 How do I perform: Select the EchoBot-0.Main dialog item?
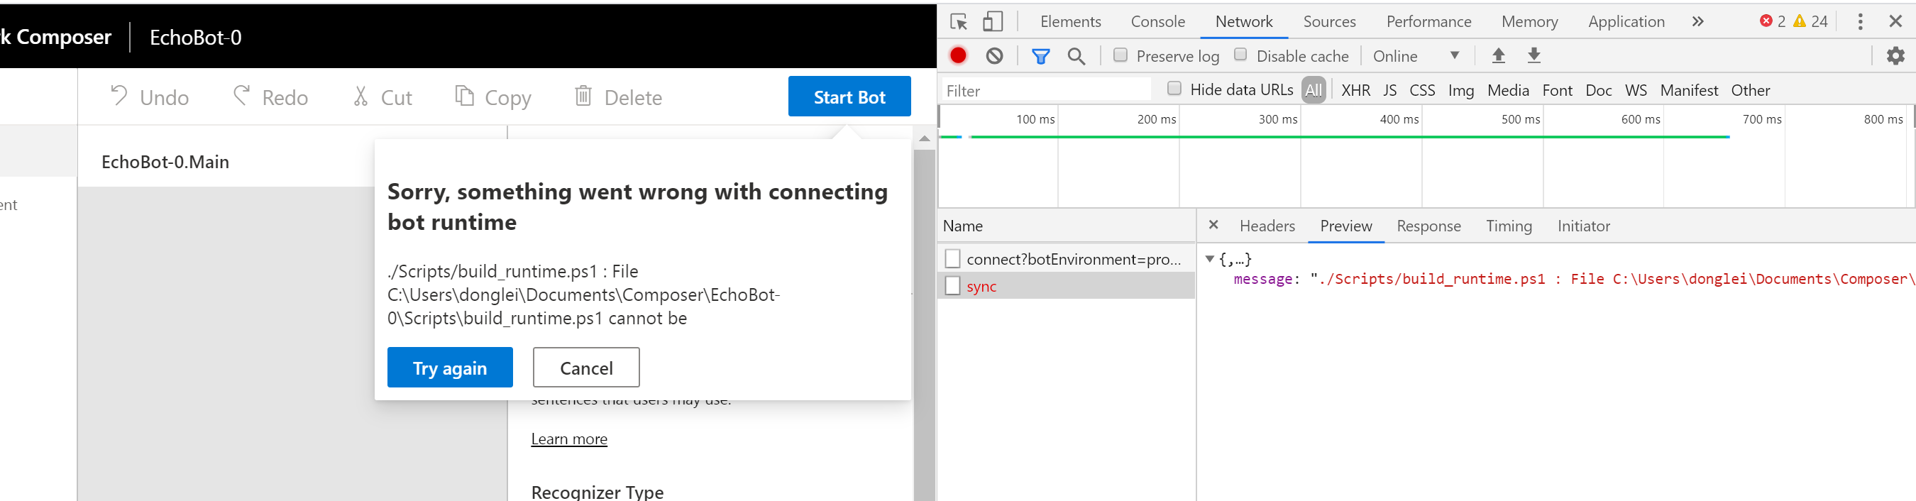pos(165,161)
